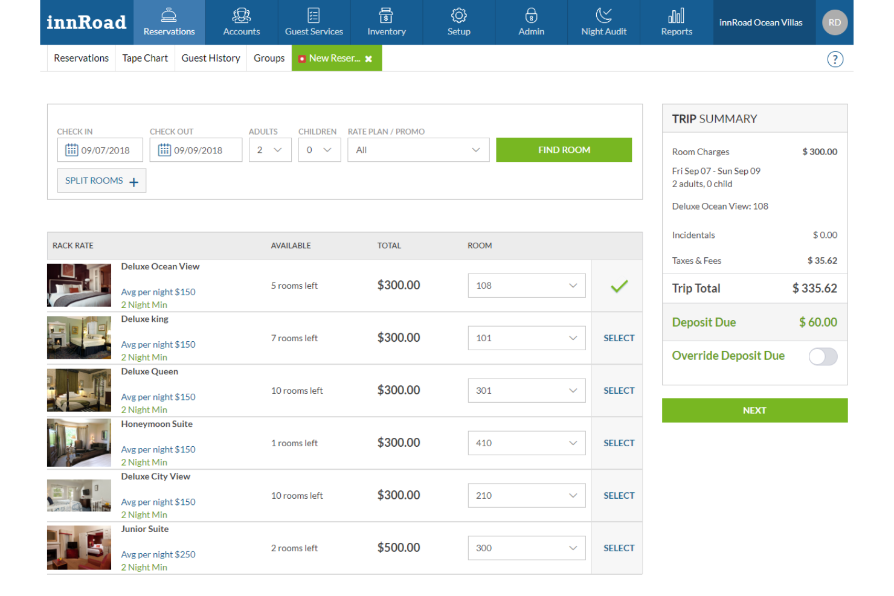Select the Honeymoon Suite room
This screenshot has height=596, width=894.
pos(618,443)
